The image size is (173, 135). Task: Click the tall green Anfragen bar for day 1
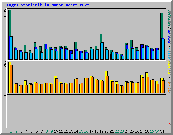(10, 23)
